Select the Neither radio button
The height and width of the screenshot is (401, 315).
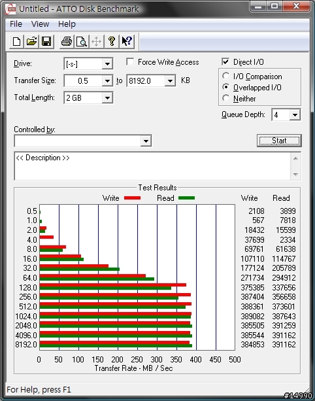[226, 98]
